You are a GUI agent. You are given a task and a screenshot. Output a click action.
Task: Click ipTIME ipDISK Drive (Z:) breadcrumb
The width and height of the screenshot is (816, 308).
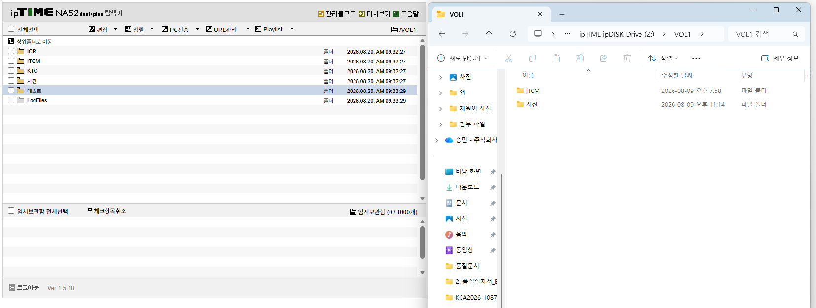click(x=617, y=34)
